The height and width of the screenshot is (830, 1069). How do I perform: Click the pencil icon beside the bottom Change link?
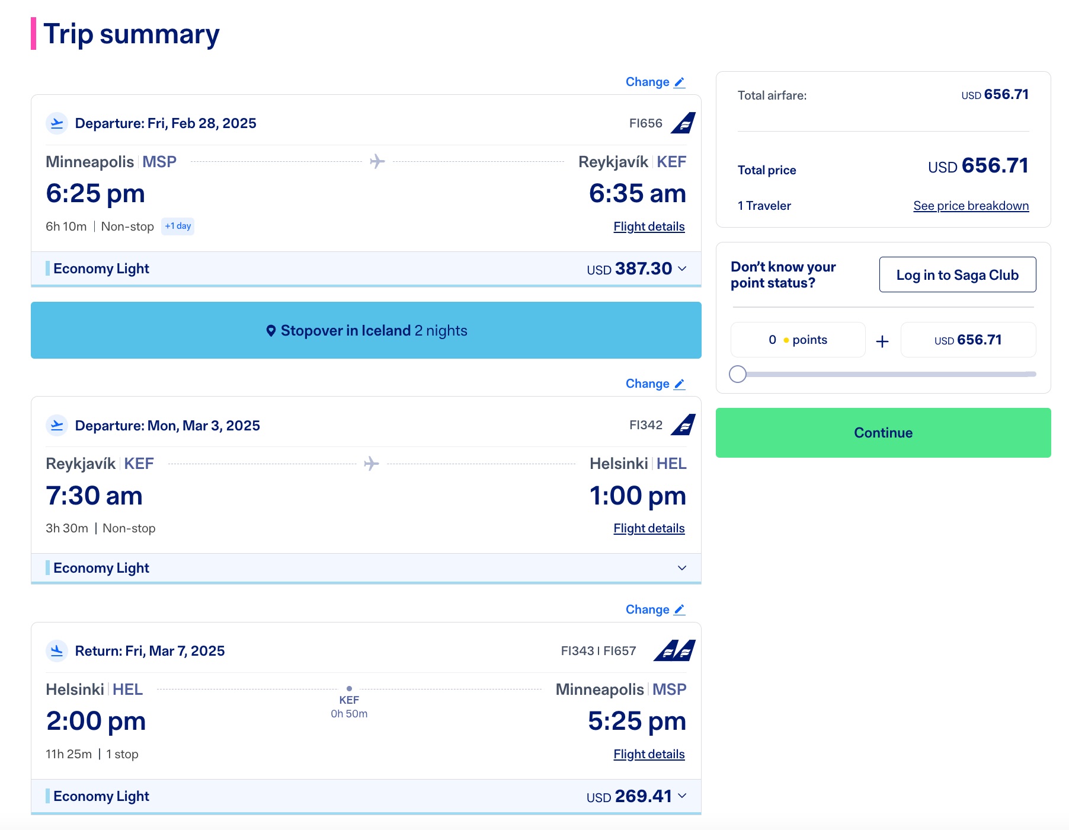coord(679,609)
